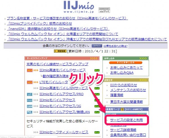Open the ID等をお忘れの時は? link
Image resolution: width=169 pixels, height=138 pixels.
click(x=115, y=46)
